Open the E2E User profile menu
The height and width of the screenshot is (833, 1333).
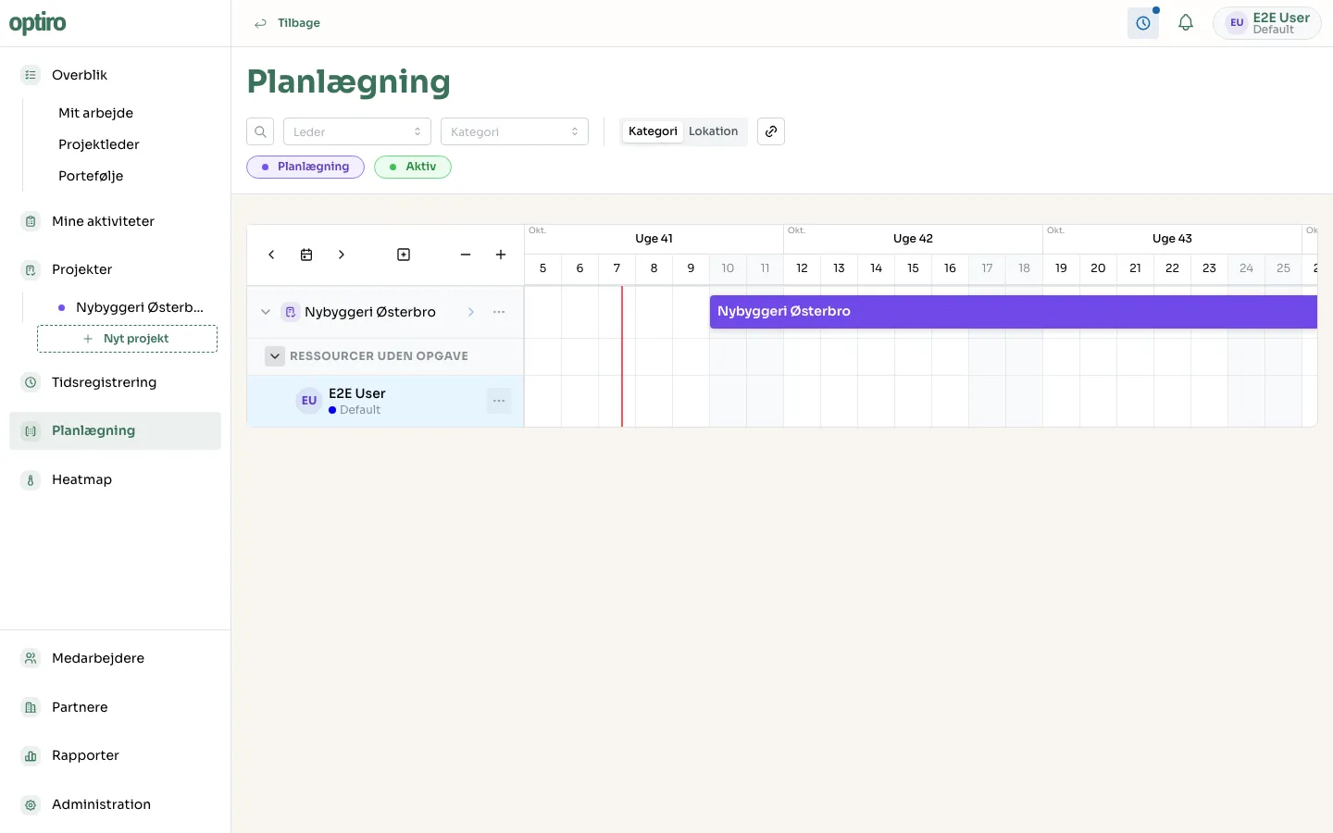point(1267,23)
